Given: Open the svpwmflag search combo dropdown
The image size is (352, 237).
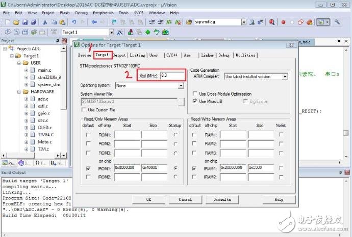Looking at the screenshot, I should tap(243, 22).
